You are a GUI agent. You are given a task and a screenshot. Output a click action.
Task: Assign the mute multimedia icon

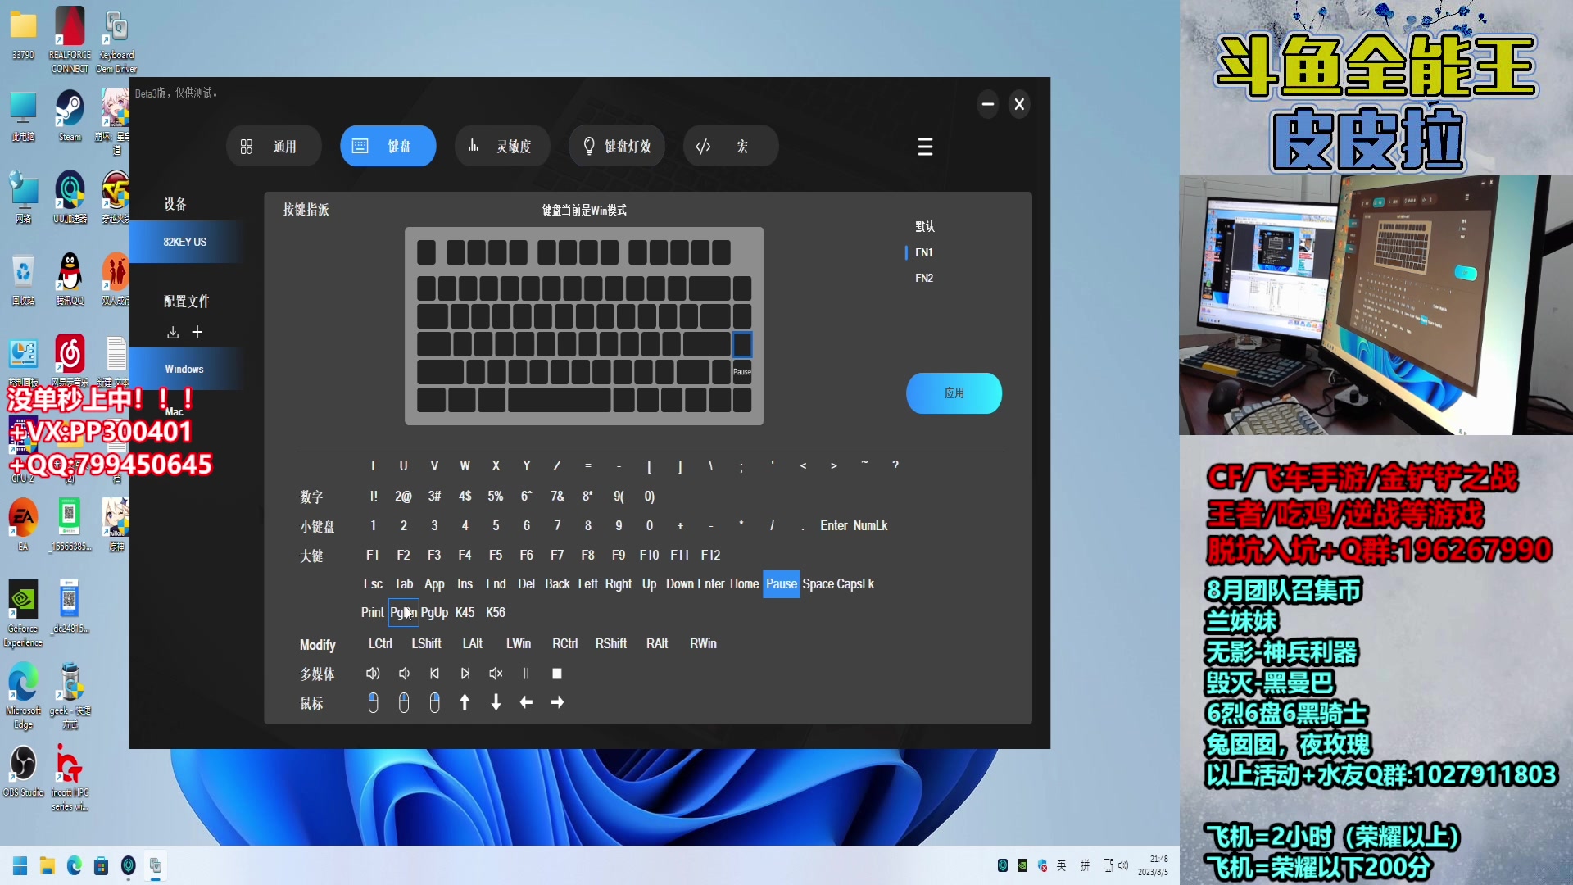(x=496, y=674)
